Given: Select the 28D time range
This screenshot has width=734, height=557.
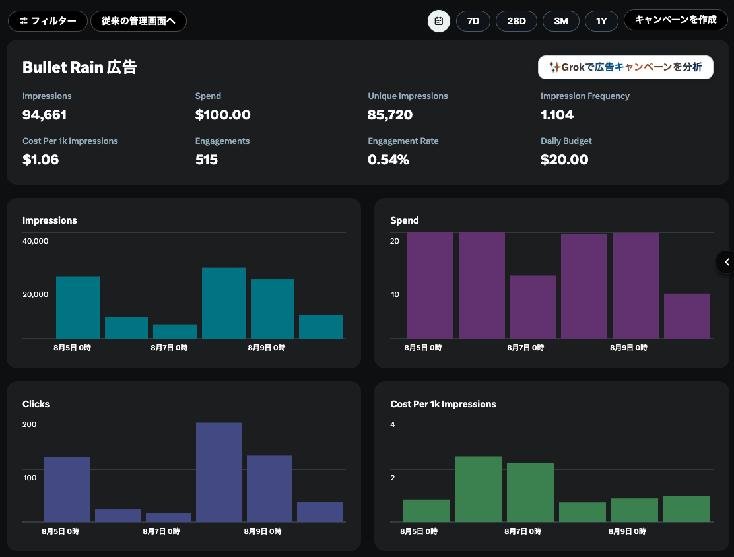Looking at the screenshot, I should pos(516,21).
